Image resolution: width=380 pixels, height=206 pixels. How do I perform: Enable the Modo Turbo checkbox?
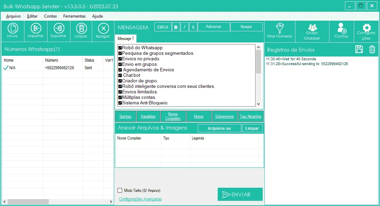pyautogui.click(x=120, y=190)
